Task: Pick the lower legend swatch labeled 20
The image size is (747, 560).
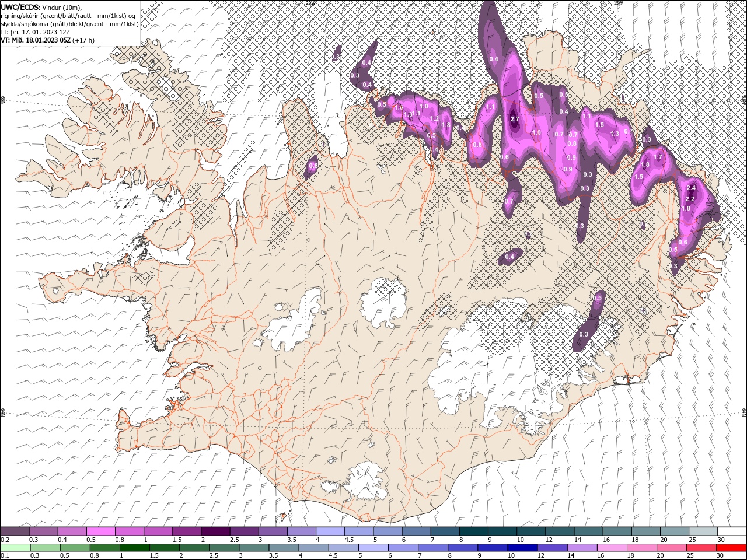Action: [x=672, y=547]
